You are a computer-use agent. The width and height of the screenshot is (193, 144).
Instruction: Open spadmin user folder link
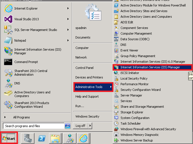(x=81, y=28)
